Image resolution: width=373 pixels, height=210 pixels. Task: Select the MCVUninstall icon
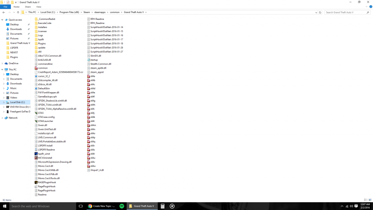click(x=36, y=158)
